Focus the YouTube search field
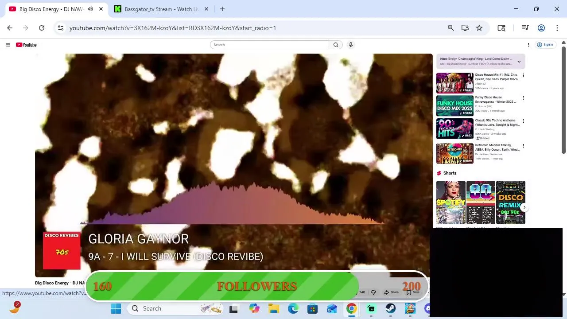The image size is (567, 319). (269, 45)
